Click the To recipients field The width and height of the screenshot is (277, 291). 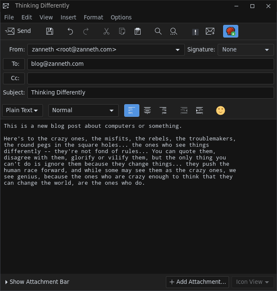point(151,64)
